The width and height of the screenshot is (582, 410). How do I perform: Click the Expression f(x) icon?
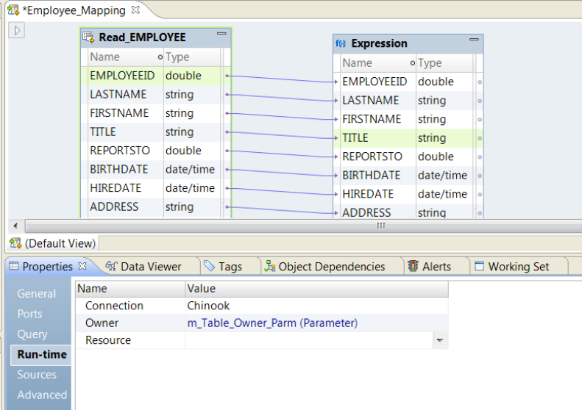pos(341,43)
